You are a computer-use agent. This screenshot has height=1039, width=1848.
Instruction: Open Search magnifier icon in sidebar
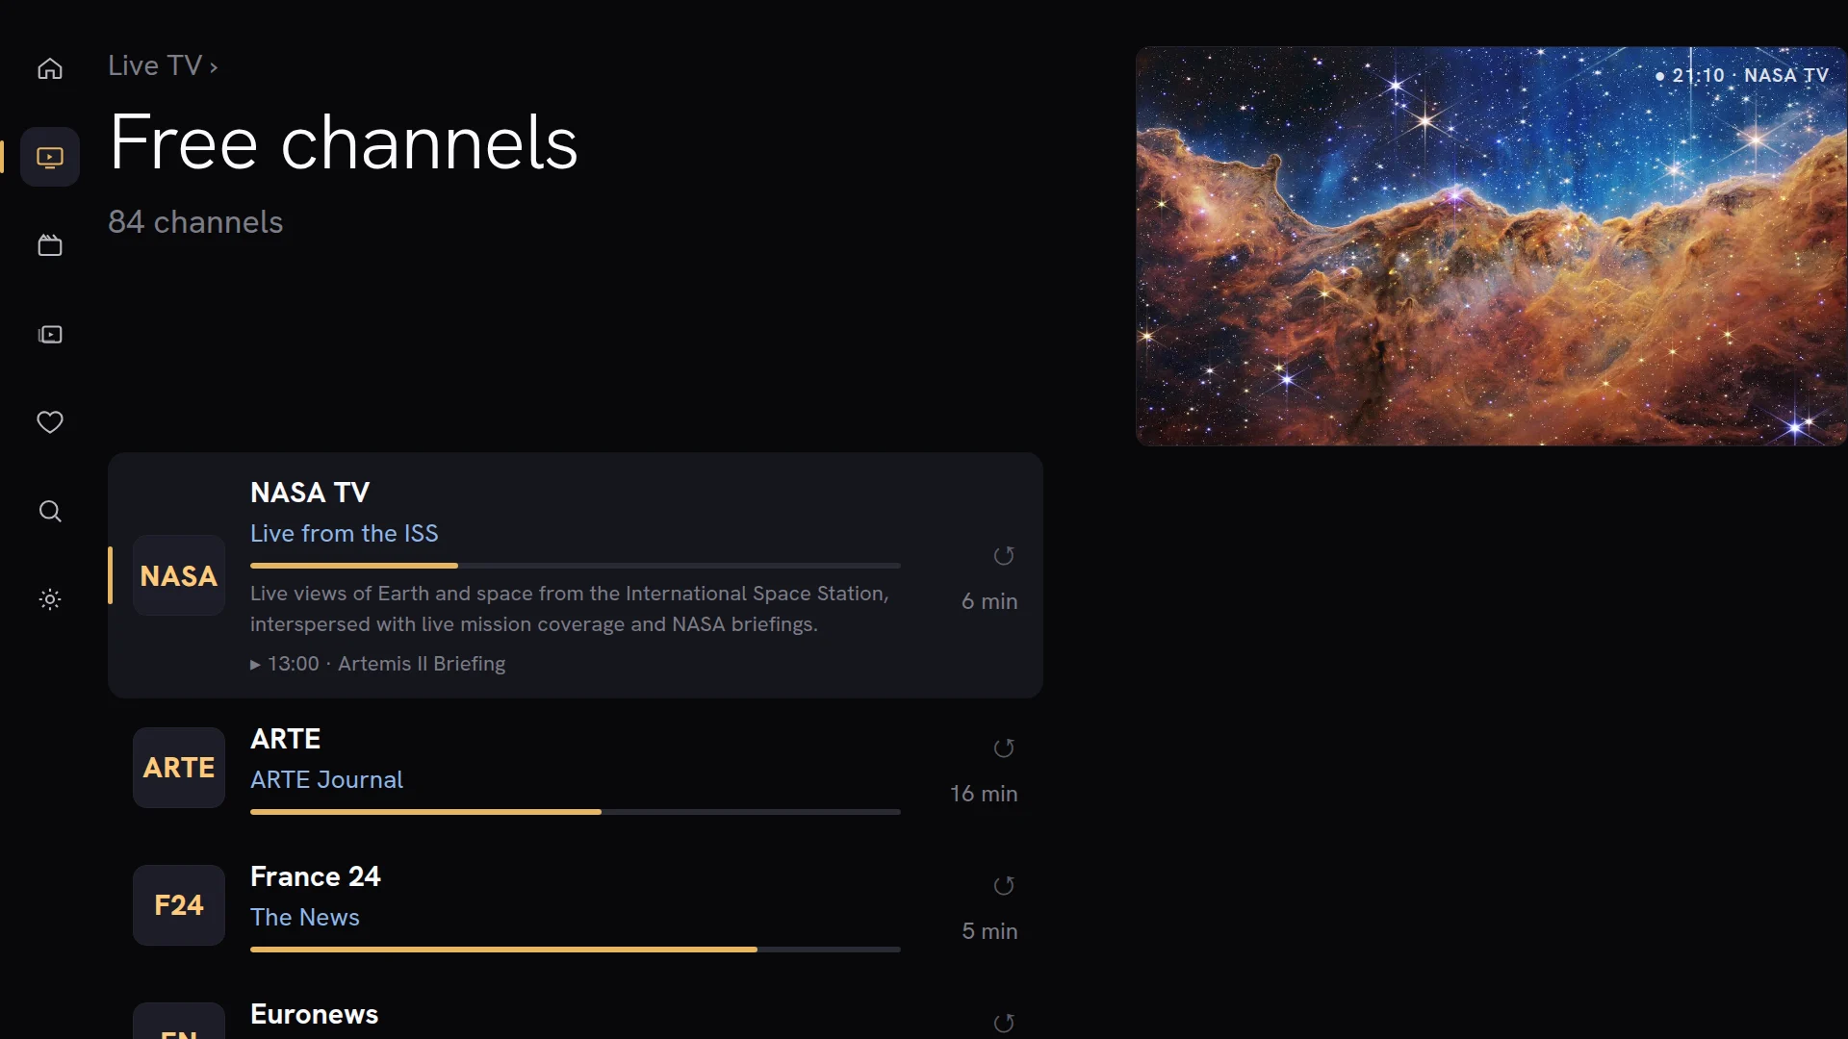click(x=50, y=511)
